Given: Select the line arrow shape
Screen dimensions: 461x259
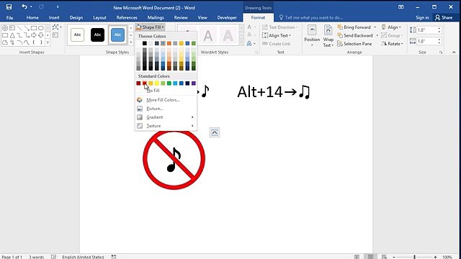Looking at the screenshot, I should coord(27,28).
